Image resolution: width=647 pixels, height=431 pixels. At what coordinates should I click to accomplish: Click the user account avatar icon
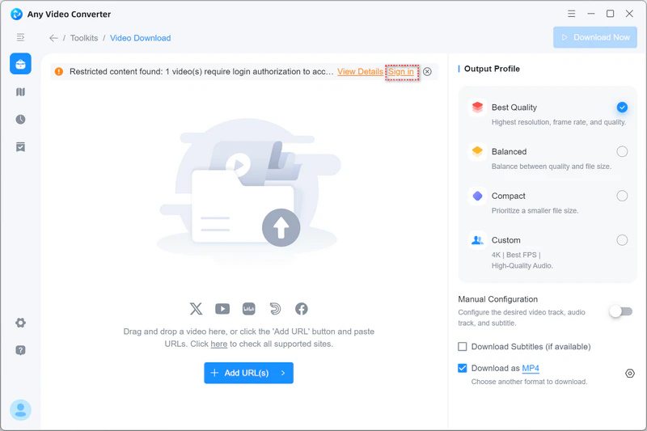pos(21,410)
